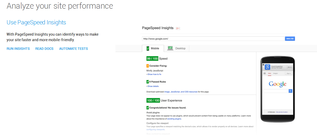Click the ANALYZE button
The image size is (317, 136).
[290, 39]
